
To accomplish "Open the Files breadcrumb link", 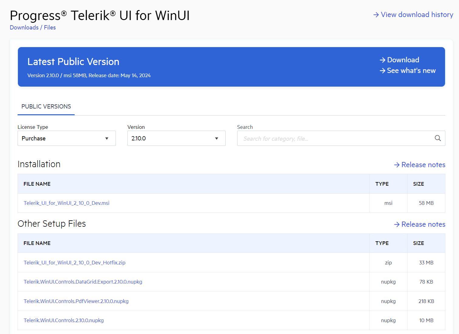I will (x=50, y=27).
